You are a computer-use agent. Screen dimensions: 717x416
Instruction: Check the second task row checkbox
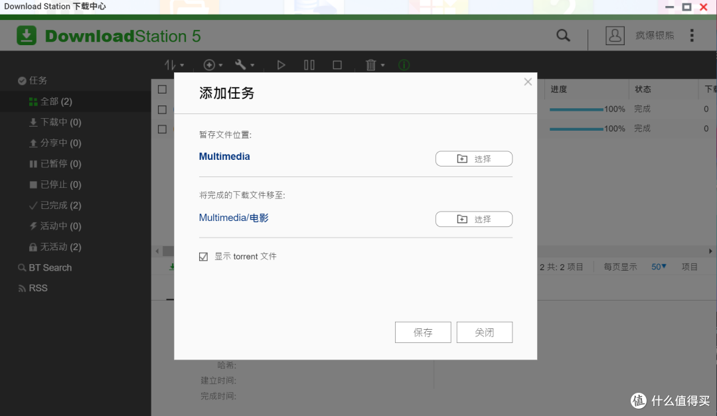163,129
